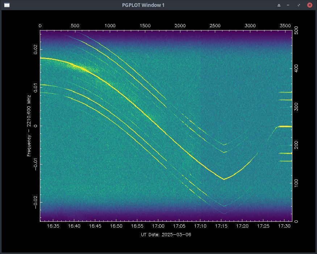This screenshot has width=317, height=254.
Task: Click the 'PGPLOT Window 1' title text
Action: 143,5
